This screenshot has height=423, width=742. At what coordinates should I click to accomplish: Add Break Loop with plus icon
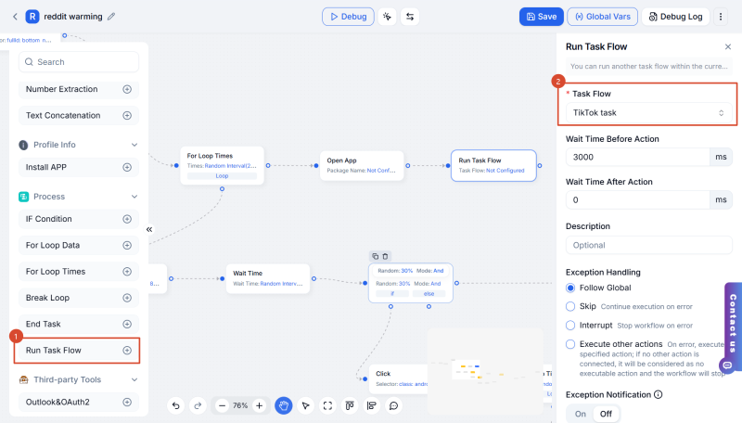[127, 298]
